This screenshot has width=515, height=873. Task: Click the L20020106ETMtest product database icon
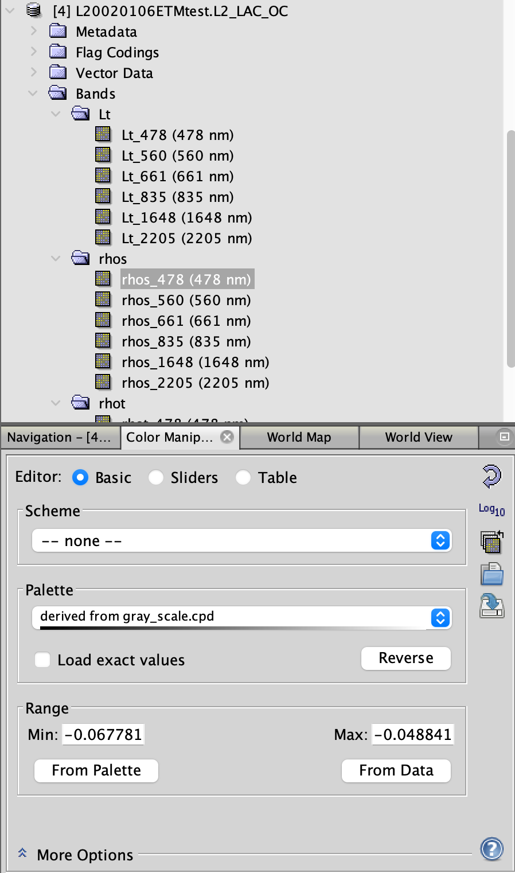(33, 10)
